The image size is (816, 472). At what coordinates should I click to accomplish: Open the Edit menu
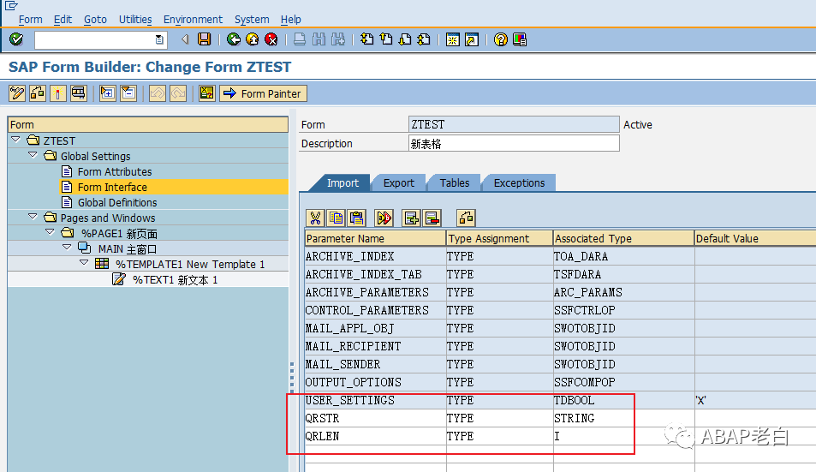[63, 19]
